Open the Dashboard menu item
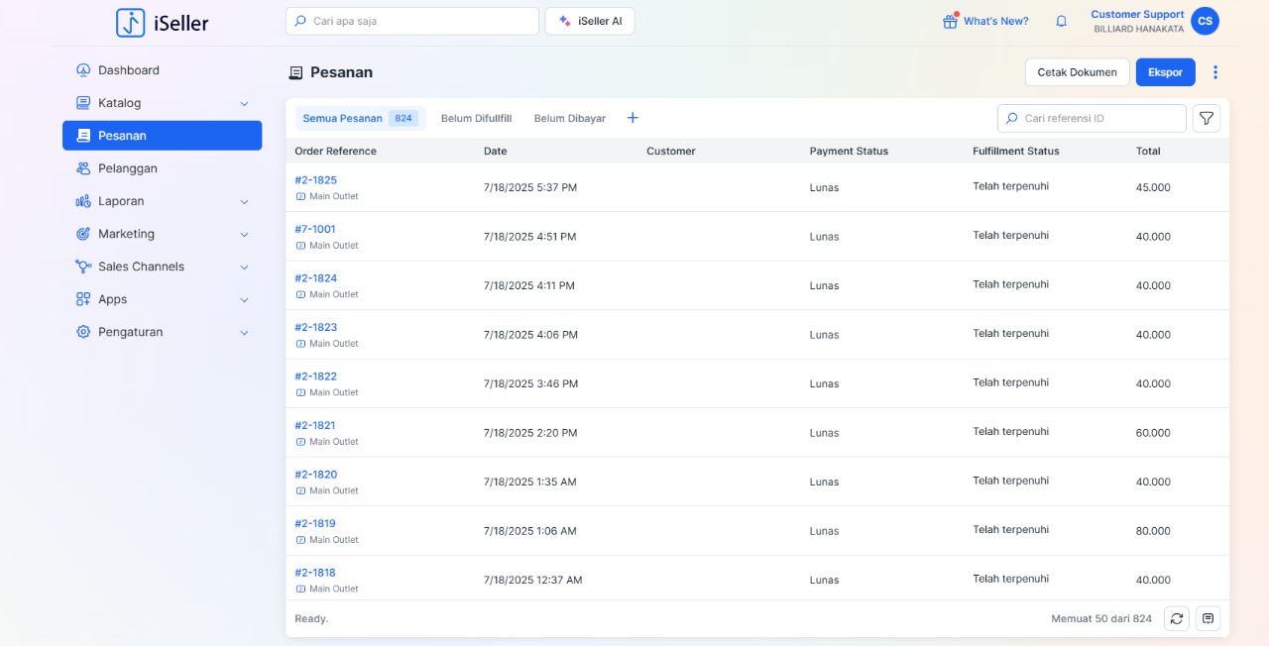1269x646 pixels. click(162, 70)
